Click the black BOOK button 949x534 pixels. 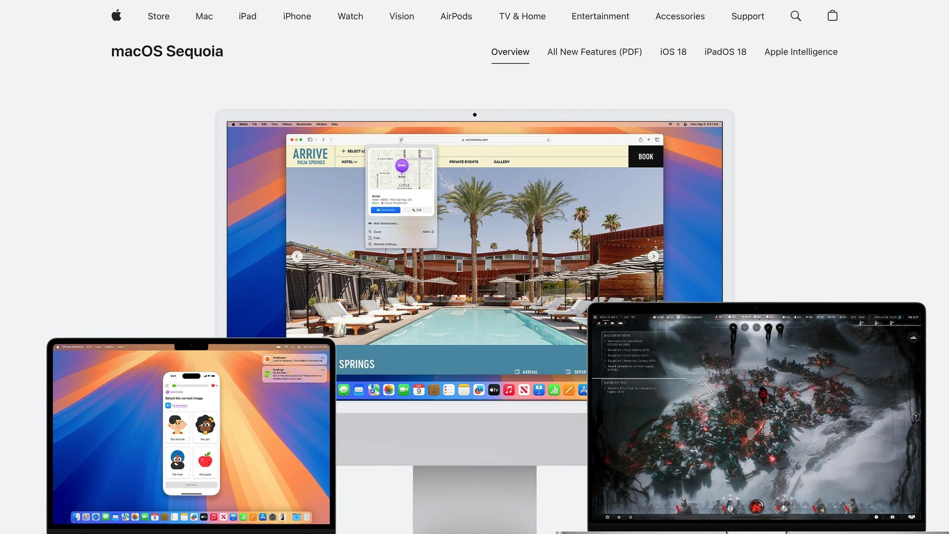(x=645, y=157)
